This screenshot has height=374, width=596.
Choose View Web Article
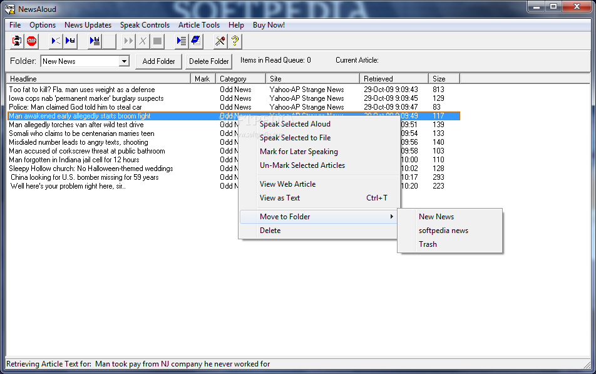tap(287, 184)
